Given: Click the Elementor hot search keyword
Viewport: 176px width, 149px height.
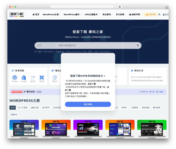Looking at the screenshot, I should point(105,52).
